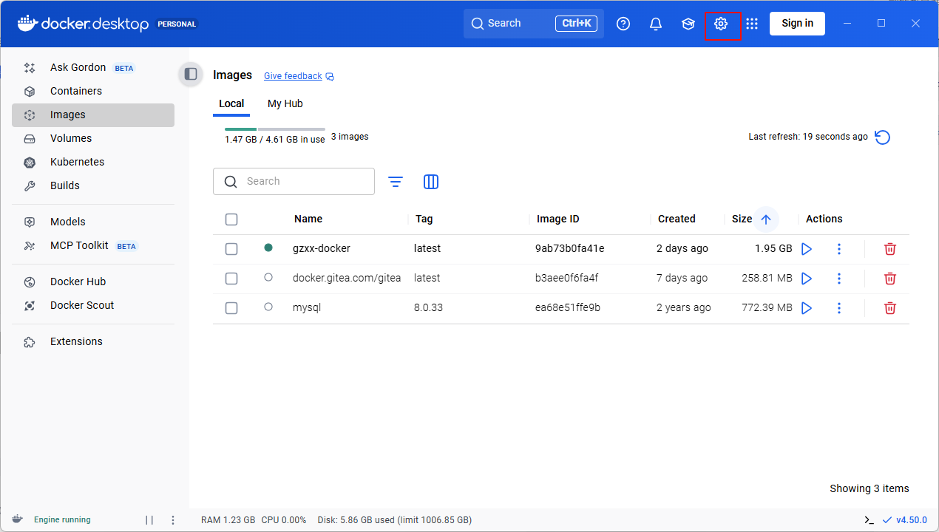The height and width of the screenshot is (532, 939).
Task: Open more actions for mysql image
Action: (x=839, y=308)
